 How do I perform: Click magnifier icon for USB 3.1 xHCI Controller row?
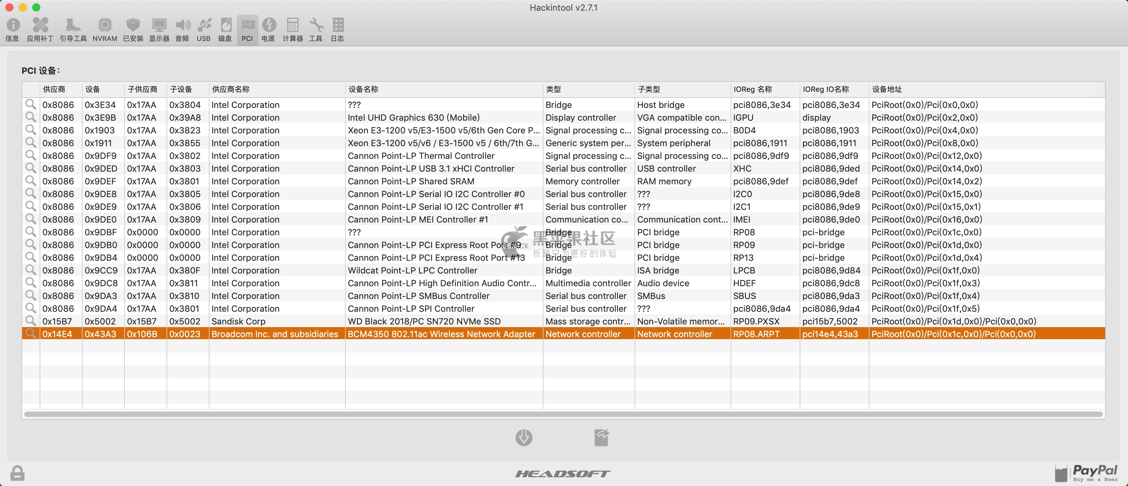31,168
